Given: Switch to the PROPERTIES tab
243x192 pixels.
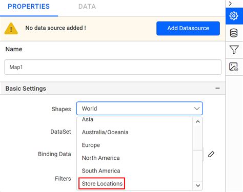Looking at the screenshot, I should (29, 7).
